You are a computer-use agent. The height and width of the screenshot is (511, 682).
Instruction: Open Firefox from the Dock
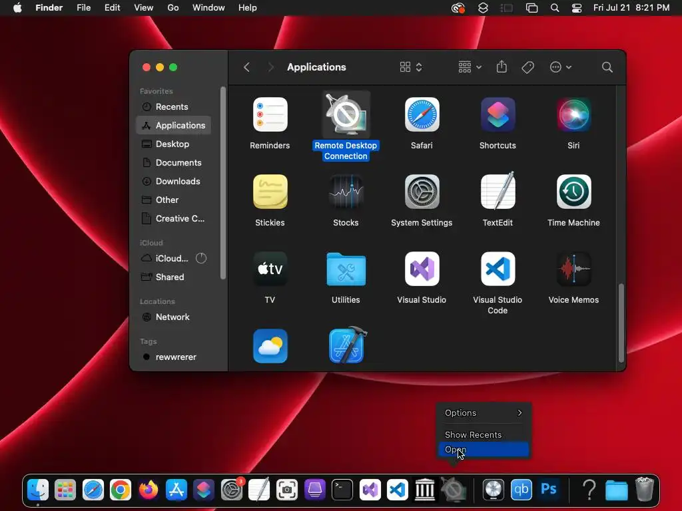pyautogui.click(x=149, y=490)
